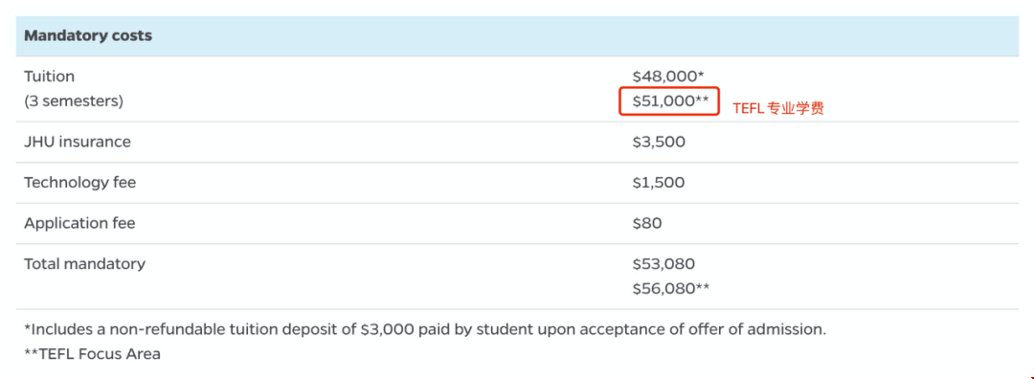Select the Technology fee label
Image resolution: width=1034 pixels, height=379 pixels.
click(x=79, y=183)
